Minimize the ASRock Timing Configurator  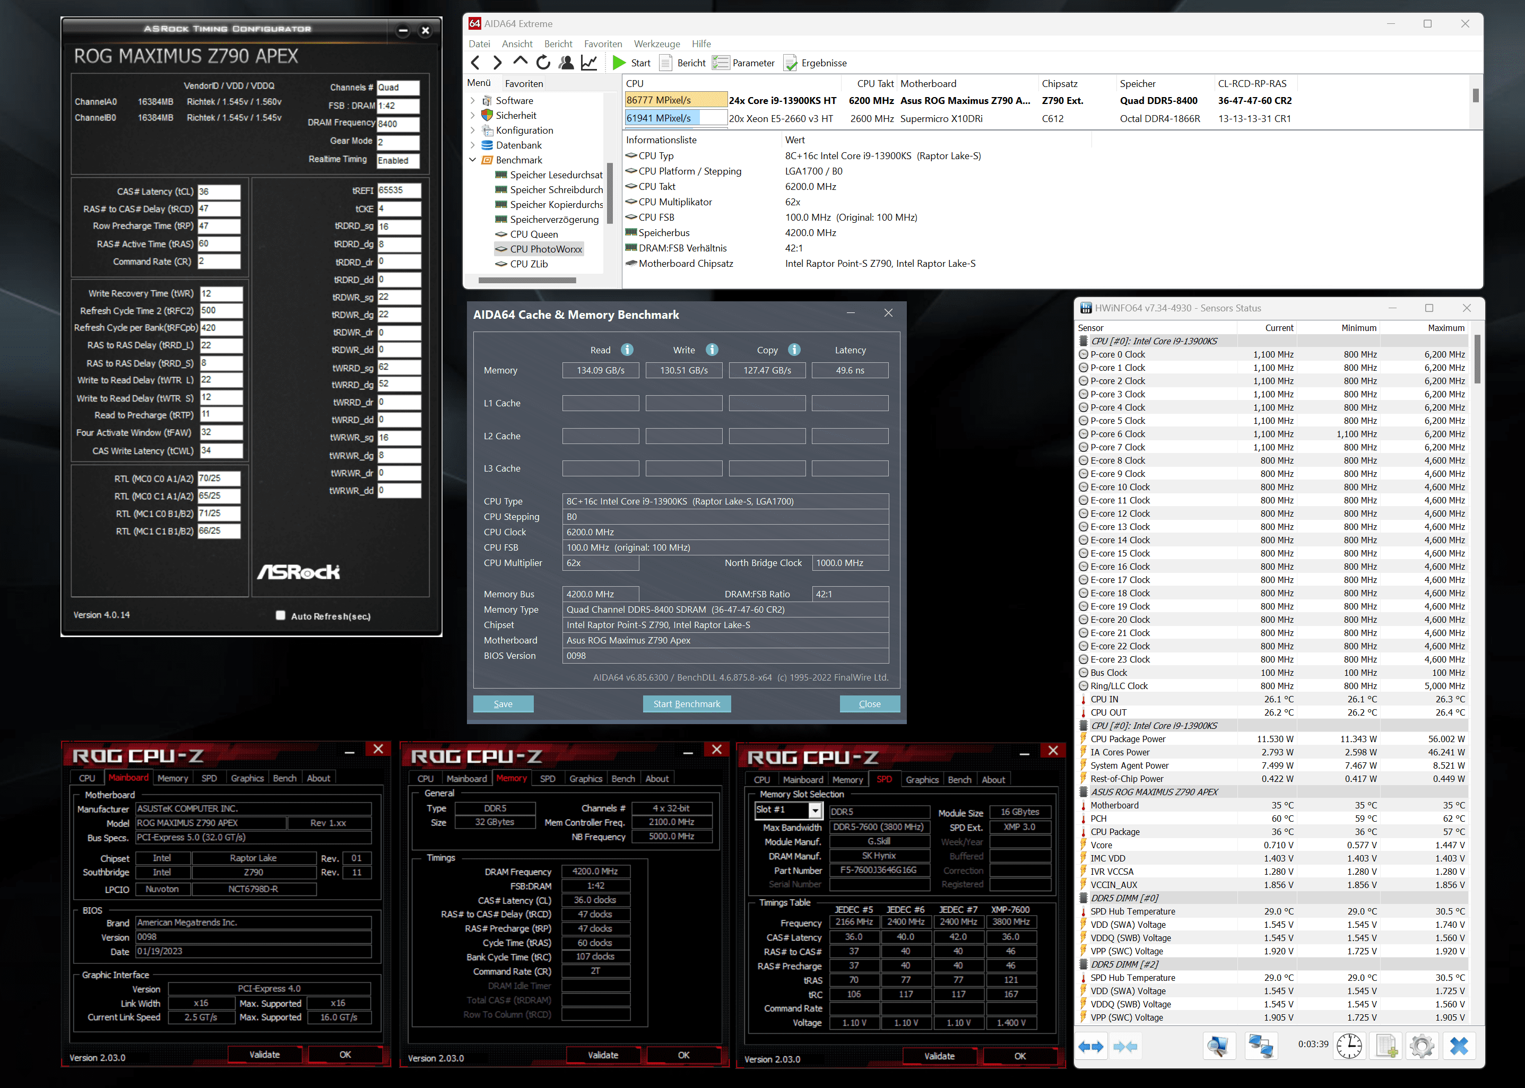pyautogui.click(x=403, y=30)
